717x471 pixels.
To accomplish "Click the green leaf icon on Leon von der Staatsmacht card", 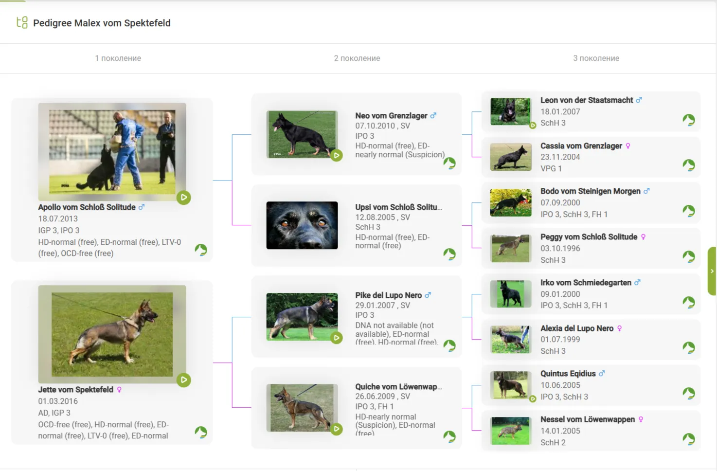I will [x=688, y=120].
